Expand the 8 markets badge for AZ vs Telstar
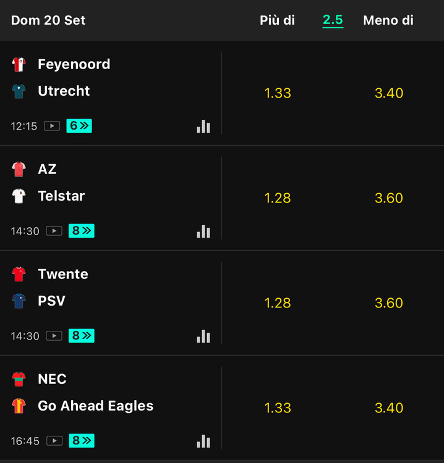 tap(82, 231)
